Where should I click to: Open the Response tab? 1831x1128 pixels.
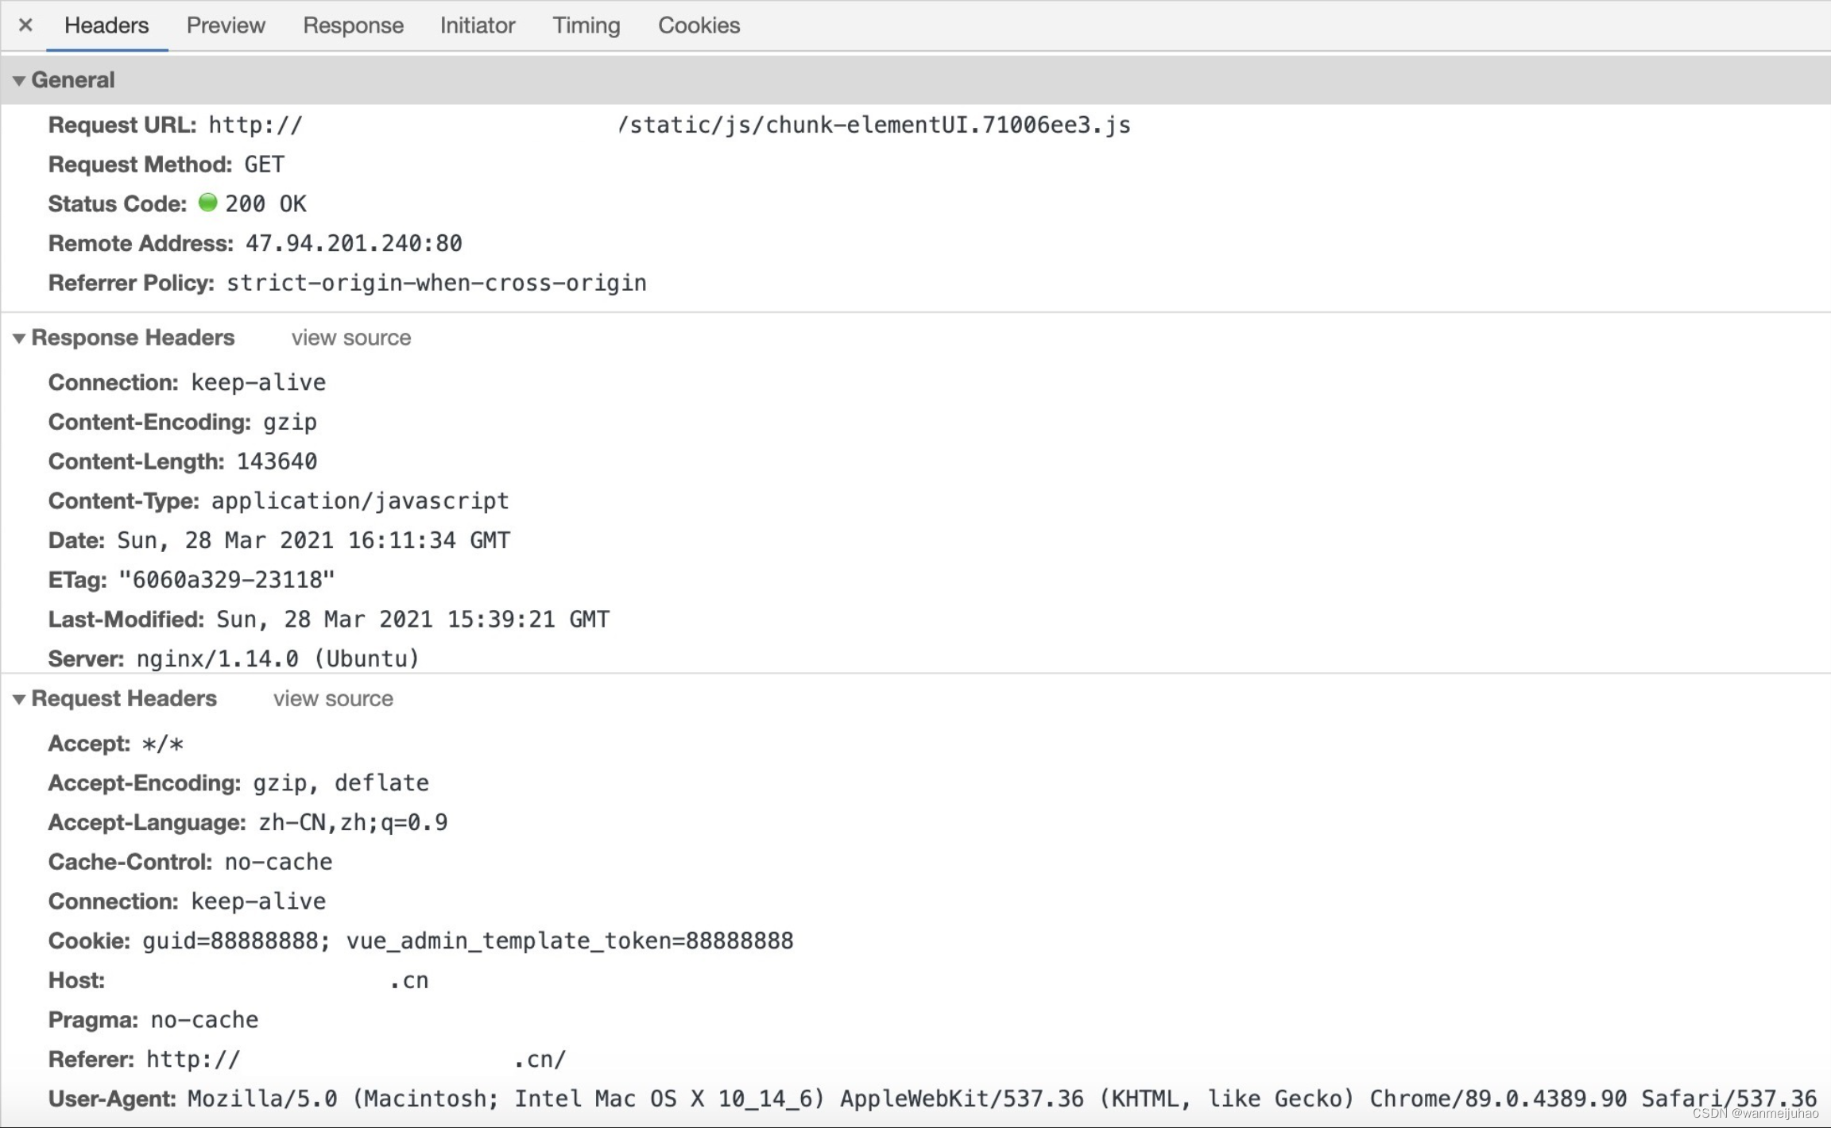coord(353,25)
